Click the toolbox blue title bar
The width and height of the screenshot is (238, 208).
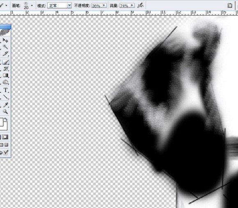click(x=5, y=27)
